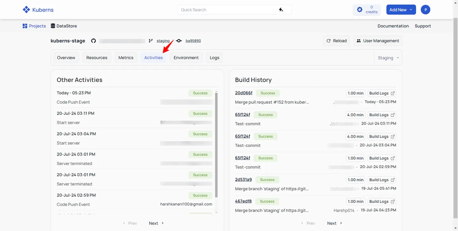Expand the Add New dropdown
Image resolution: width=458 pixels, height=231 pixels.
(401, 10)
